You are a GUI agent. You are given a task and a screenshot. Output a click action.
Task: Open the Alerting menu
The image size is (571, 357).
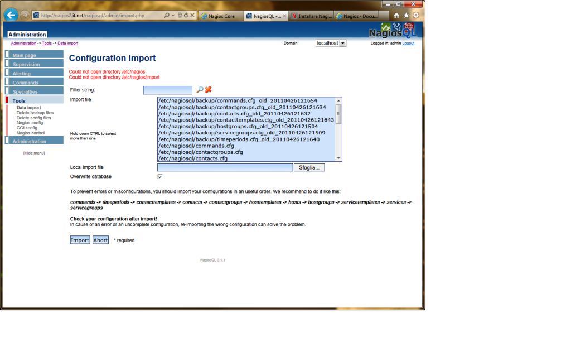(36, 73)
